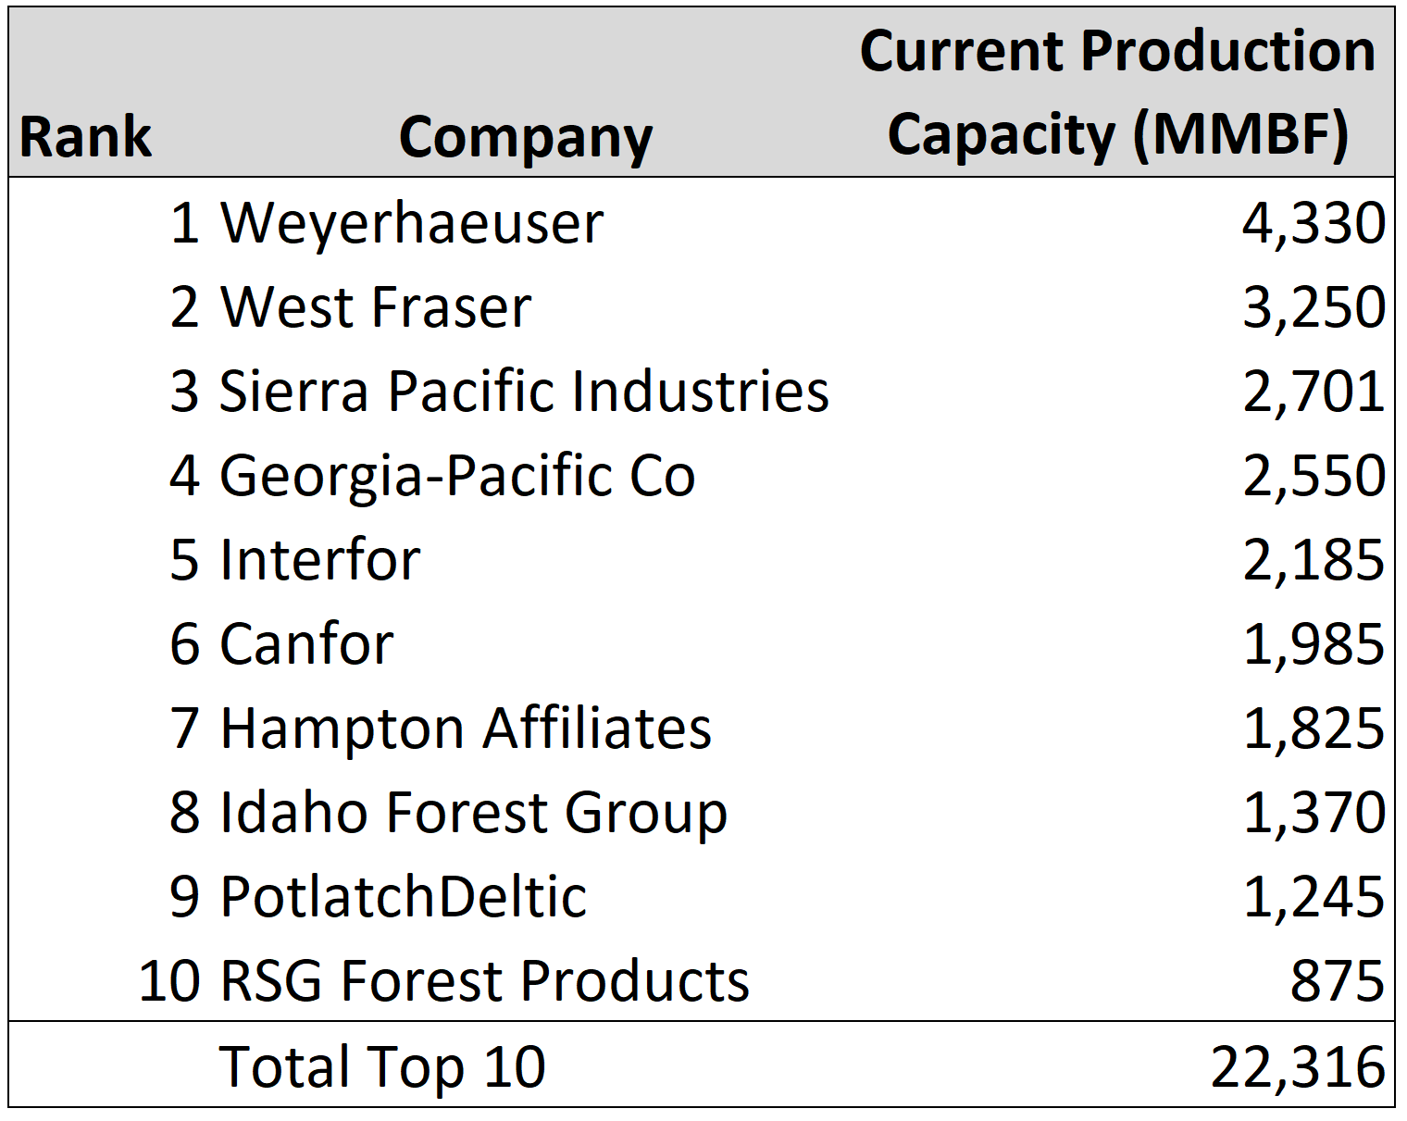The image size is (1407, 1121).
Task: Select the Total Top 10 label
Action: [x=382, y=1066]
